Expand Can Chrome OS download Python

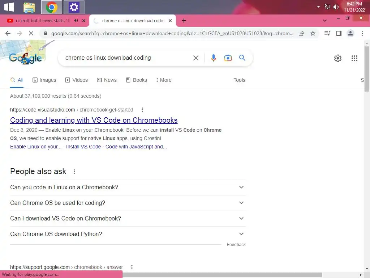coord(128,234)
